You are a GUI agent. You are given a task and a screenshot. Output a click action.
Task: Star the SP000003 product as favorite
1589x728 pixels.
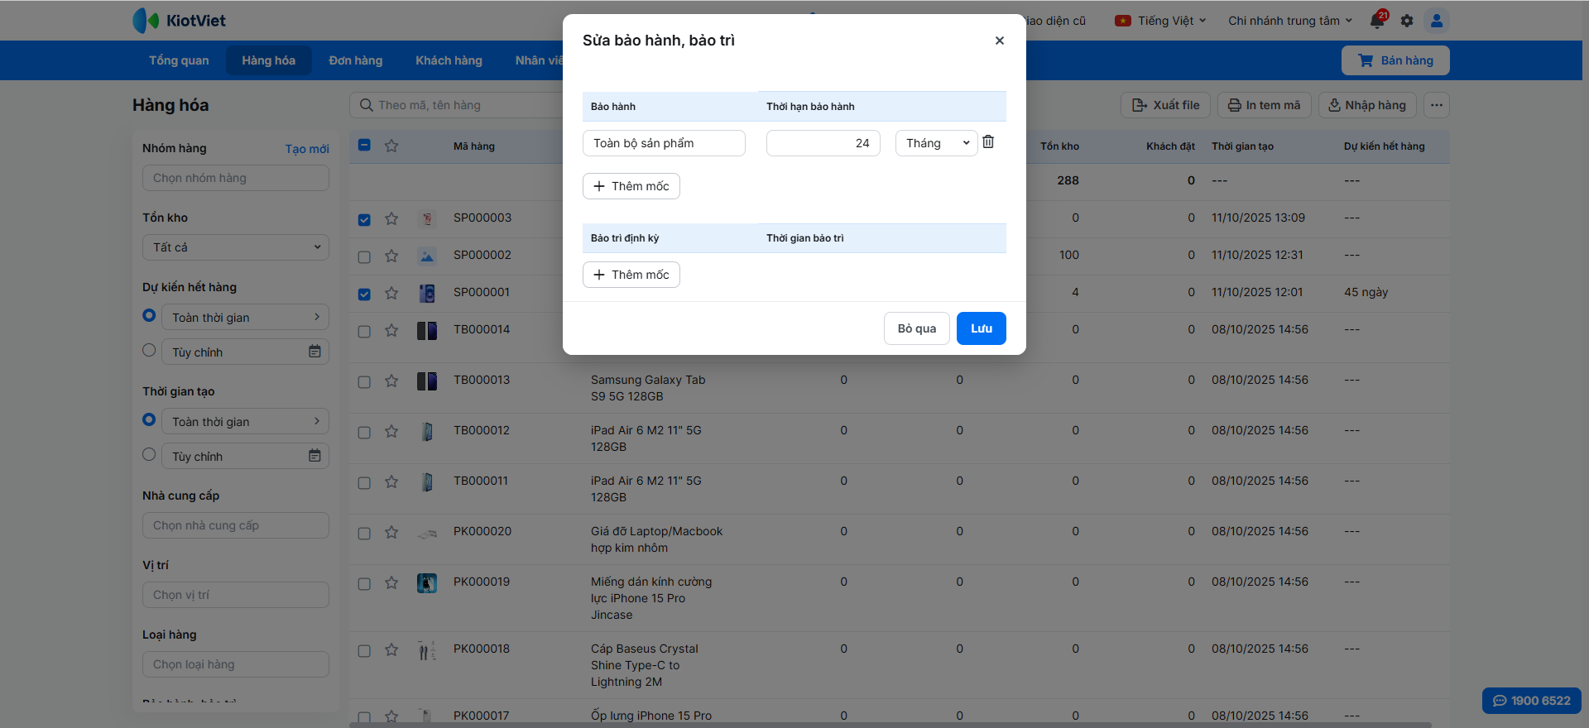(x=391, y=218)
